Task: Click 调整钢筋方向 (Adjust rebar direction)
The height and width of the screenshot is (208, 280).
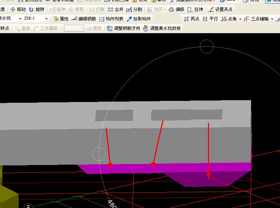Action: (x=124, y=28)
